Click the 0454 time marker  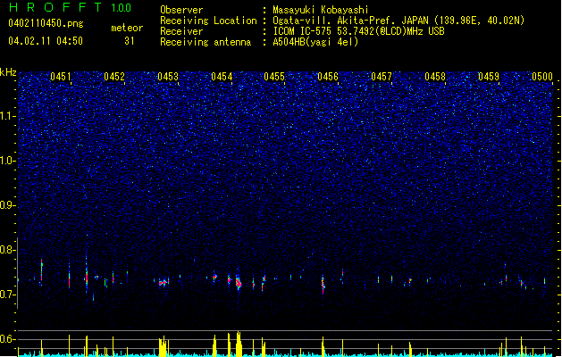(222, 77)
